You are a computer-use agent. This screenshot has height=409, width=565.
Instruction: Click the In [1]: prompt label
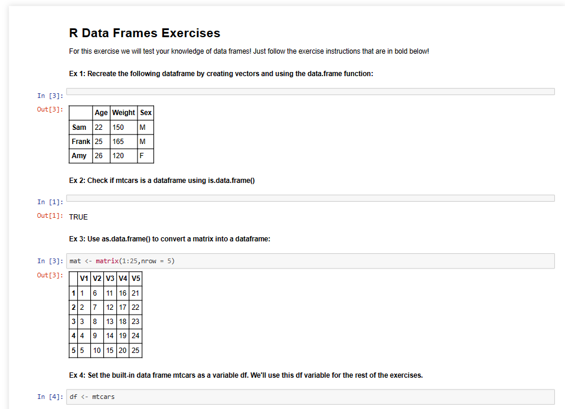click(50, 202)
